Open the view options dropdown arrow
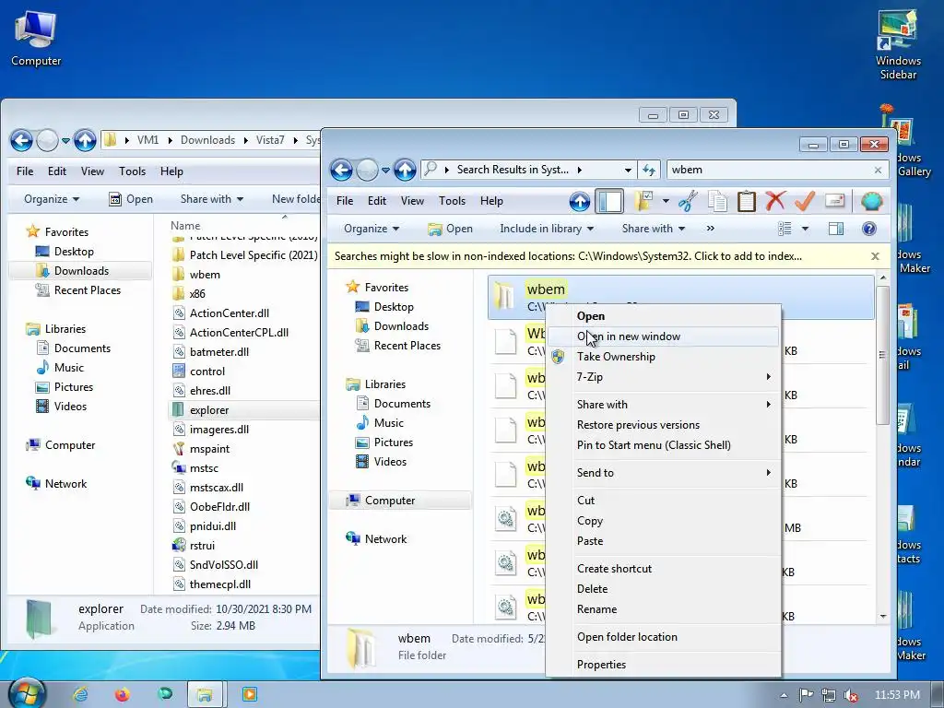This screenshot has width=944, height=708. coord(805,229)
